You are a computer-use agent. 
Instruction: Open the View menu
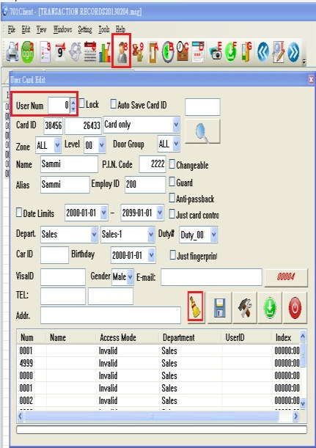(x=42, y=29)
